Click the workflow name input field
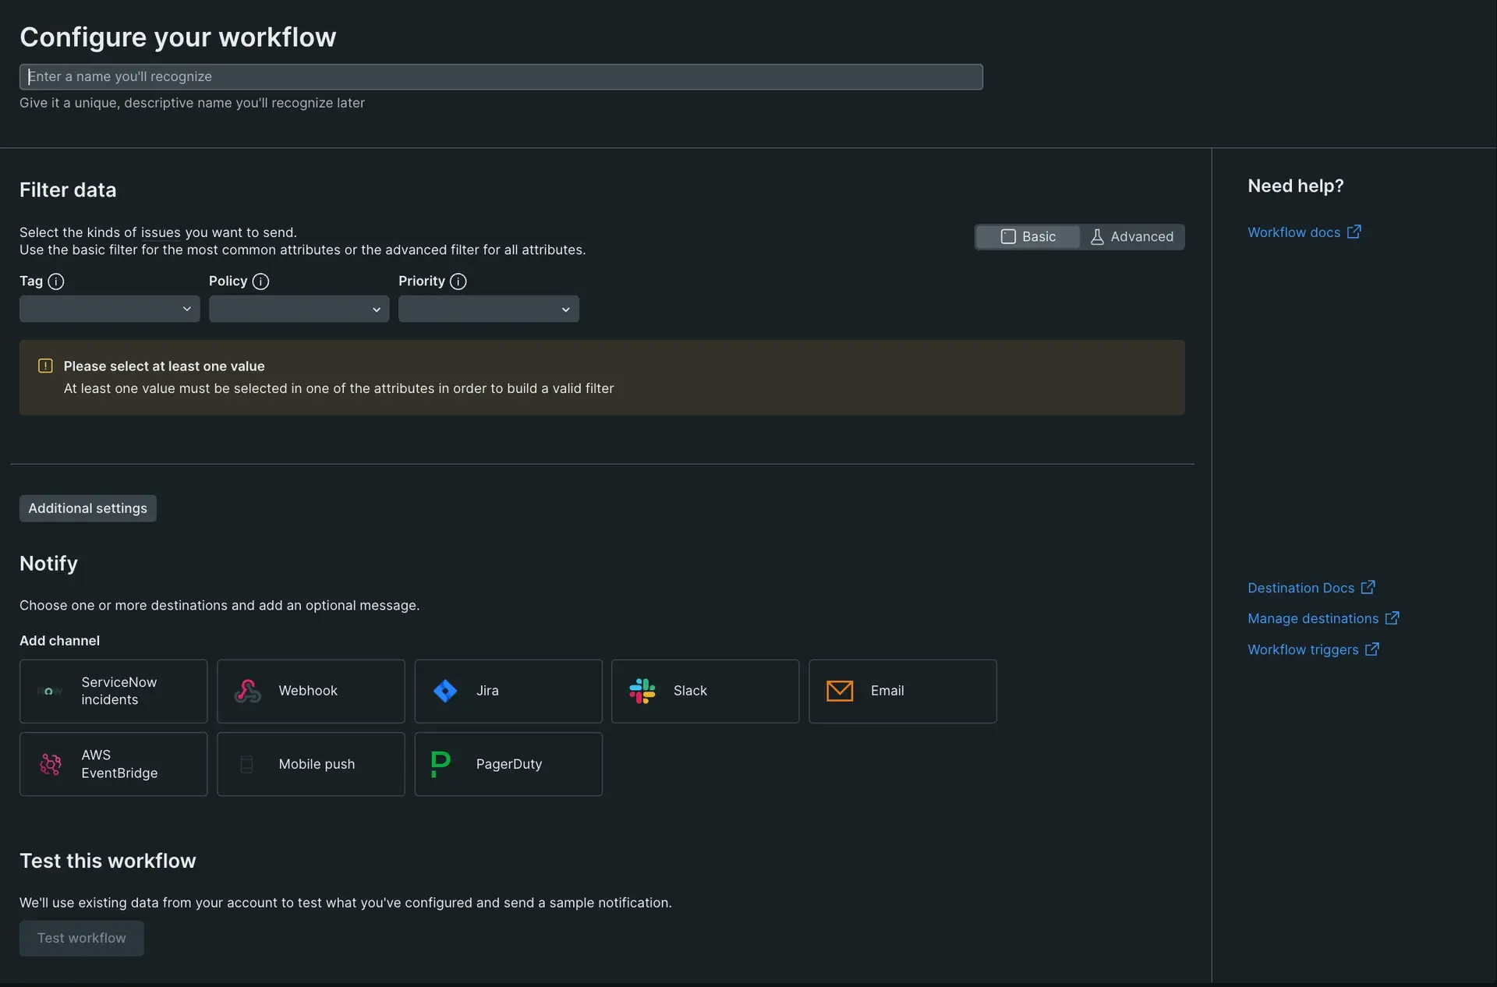1497x987 pixels. point(501,76)
